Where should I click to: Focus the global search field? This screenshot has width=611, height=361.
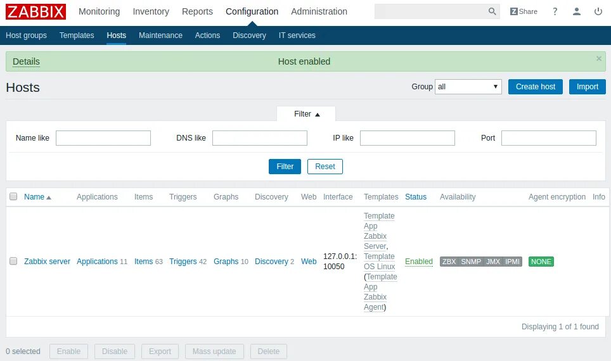431,11
